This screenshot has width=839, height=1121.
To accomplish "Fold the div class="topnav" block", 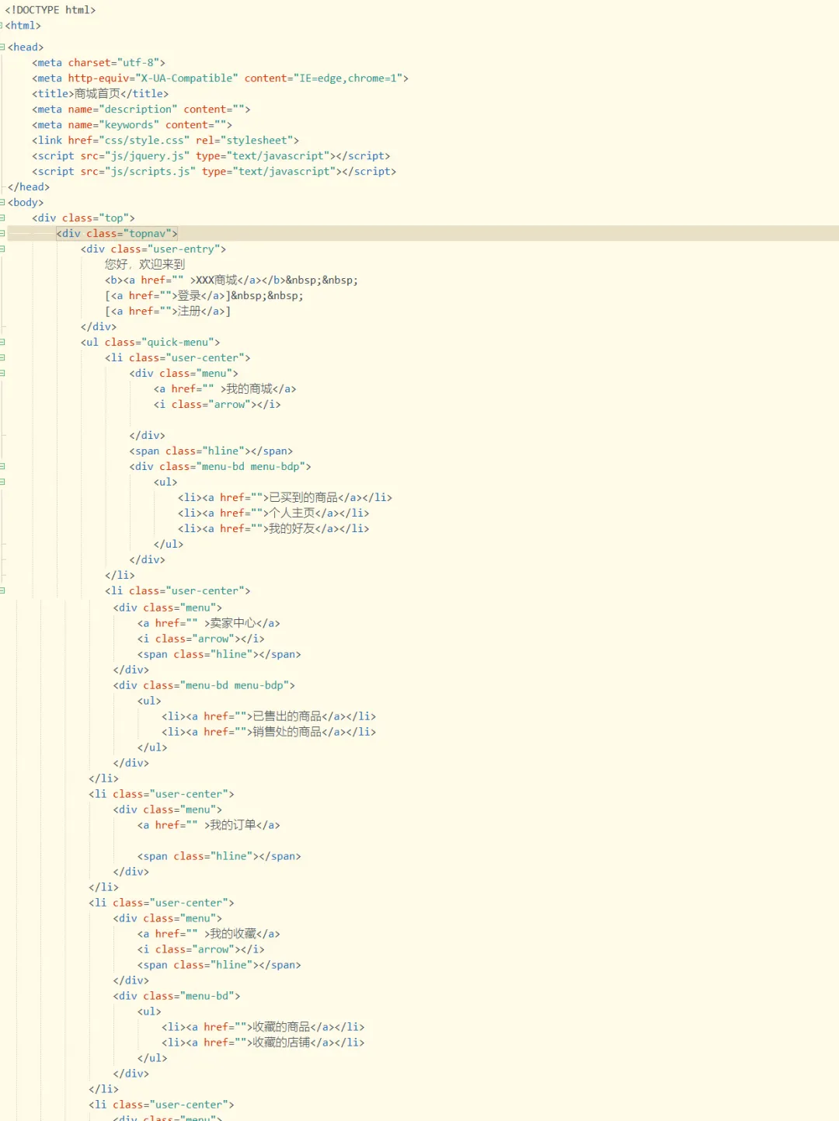I will tap(2, 234).
